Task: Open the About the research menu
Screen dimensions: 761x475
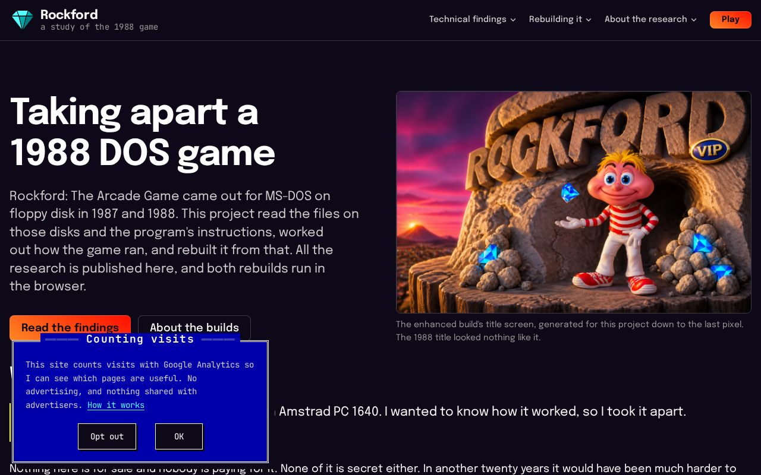Action: coord(650,19)
